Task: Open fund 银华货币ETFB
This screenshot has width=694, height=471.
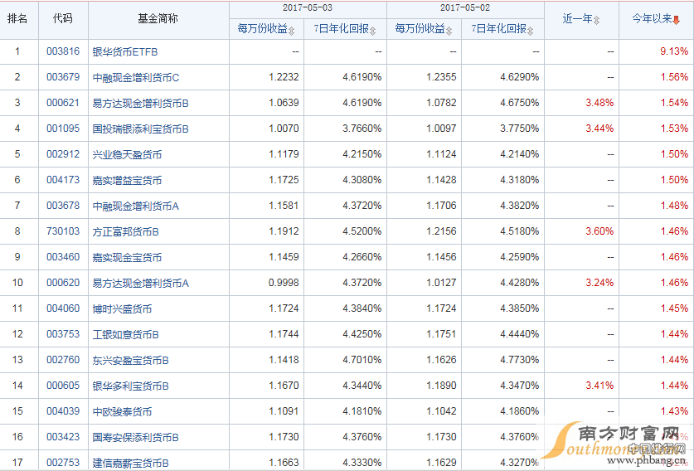Action: coord(125,51)
